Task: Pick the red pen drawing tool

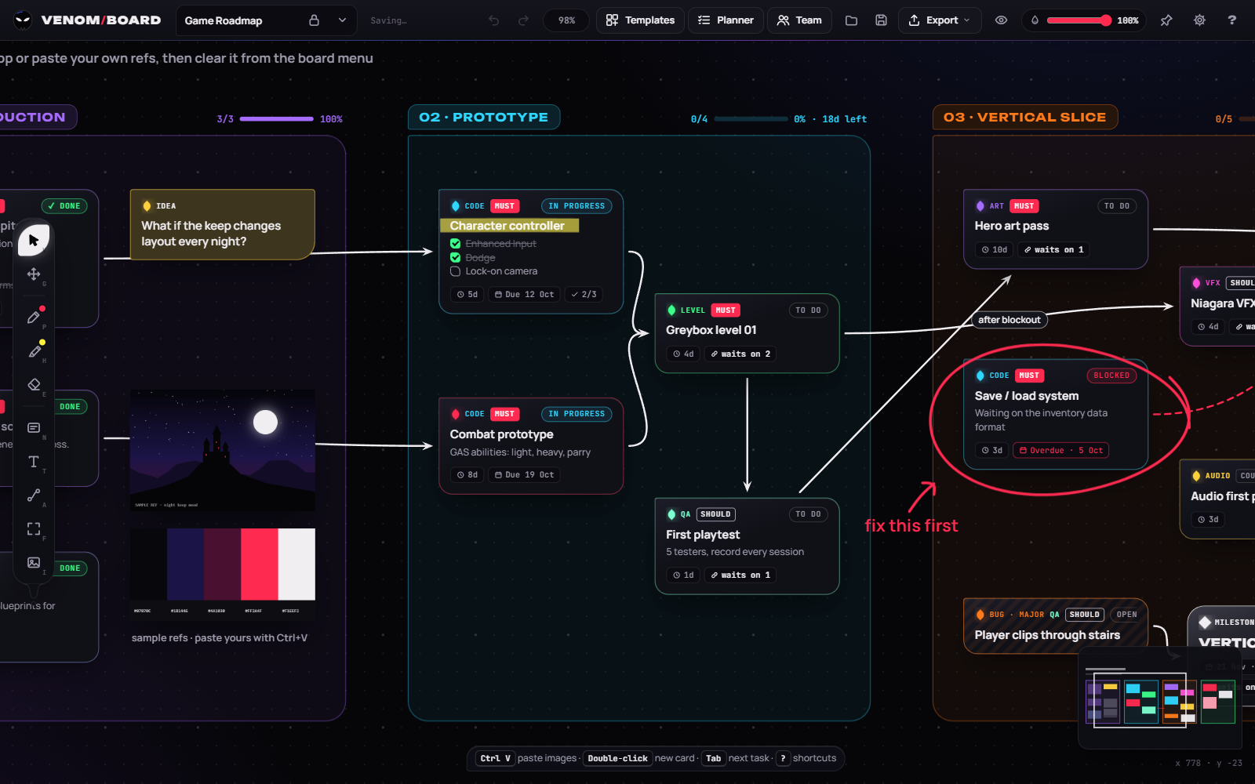Action: pyautogui.click(x=34, y=317)
